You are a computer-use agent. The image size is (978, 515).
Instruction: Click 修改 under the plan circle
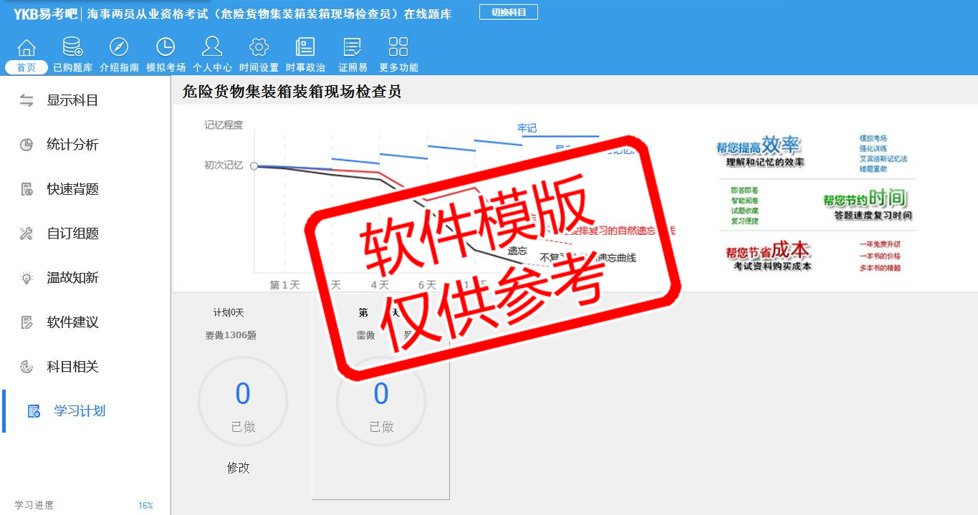tap(239, 468)
